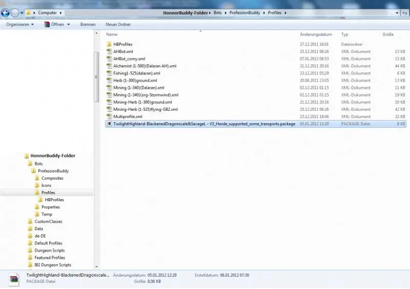This screenshot has height=289, width=410.
Task: Select the Mining (1-340)(org-Stormwind).xml icon
Action: 109,95
